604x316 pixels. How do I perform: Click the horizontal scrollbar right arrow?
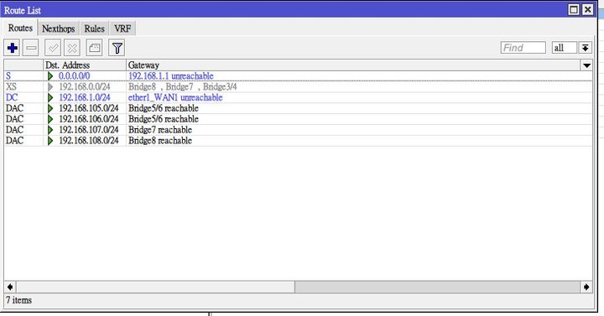[x=586, y=287]
